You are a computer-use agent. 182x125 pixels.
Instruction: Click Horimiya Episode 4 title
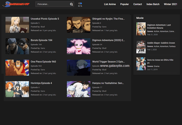[x=41, y=83]
